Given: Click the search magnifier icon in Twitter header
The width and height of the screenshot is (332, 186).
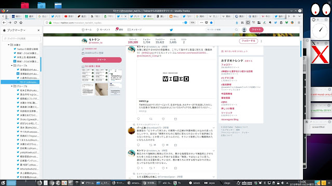Looking at the screenshot, I should pos(237,30).
